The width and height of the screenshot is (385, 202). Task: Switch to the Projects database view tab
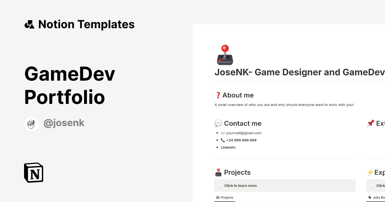point(225,197)
